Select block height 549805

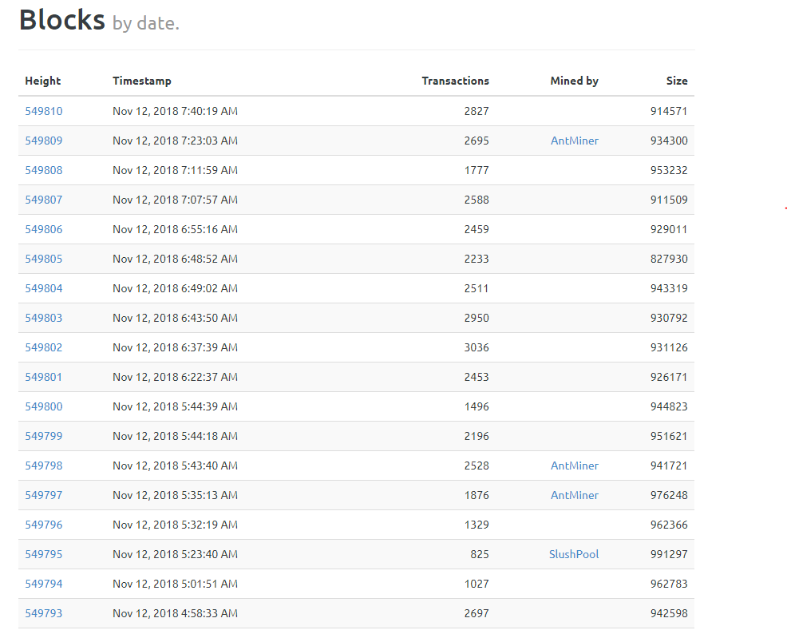point(43,259)
